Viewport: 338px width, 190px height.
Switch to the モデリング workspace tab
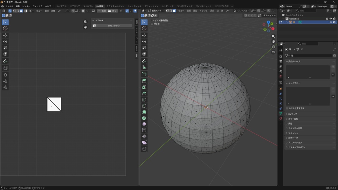pos(75,6)
